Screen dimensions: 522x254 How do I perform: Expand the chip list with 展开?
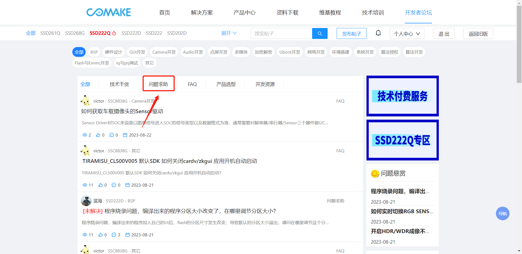pyautogui.click(x=229, y=33)
